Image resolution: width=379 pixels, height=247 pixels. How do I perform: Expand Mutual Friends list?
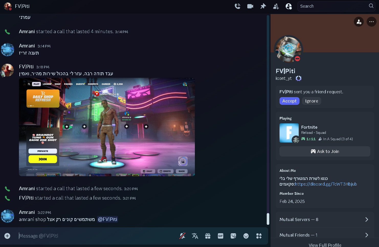pyautogui.click(x=325, y=235)
